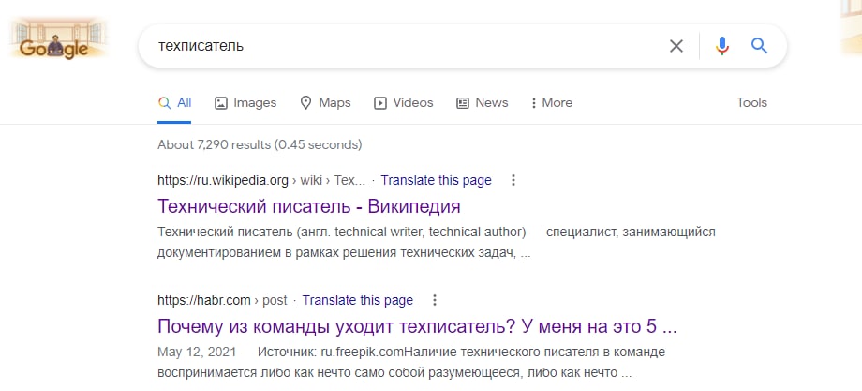Open 'Почему из команды уходит техписатель?' result
The height and width of the screenshot is (391, 862).
417,327
